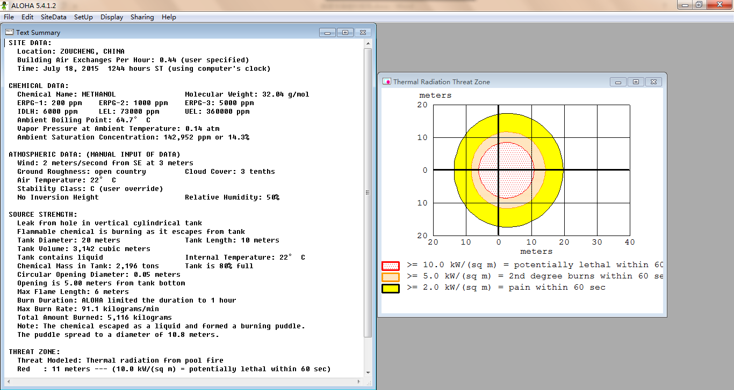The height and width of the screenshot is (390, 734).
Task: Click the 'Red : 11 meters' threat line
Action: point(174,369)
